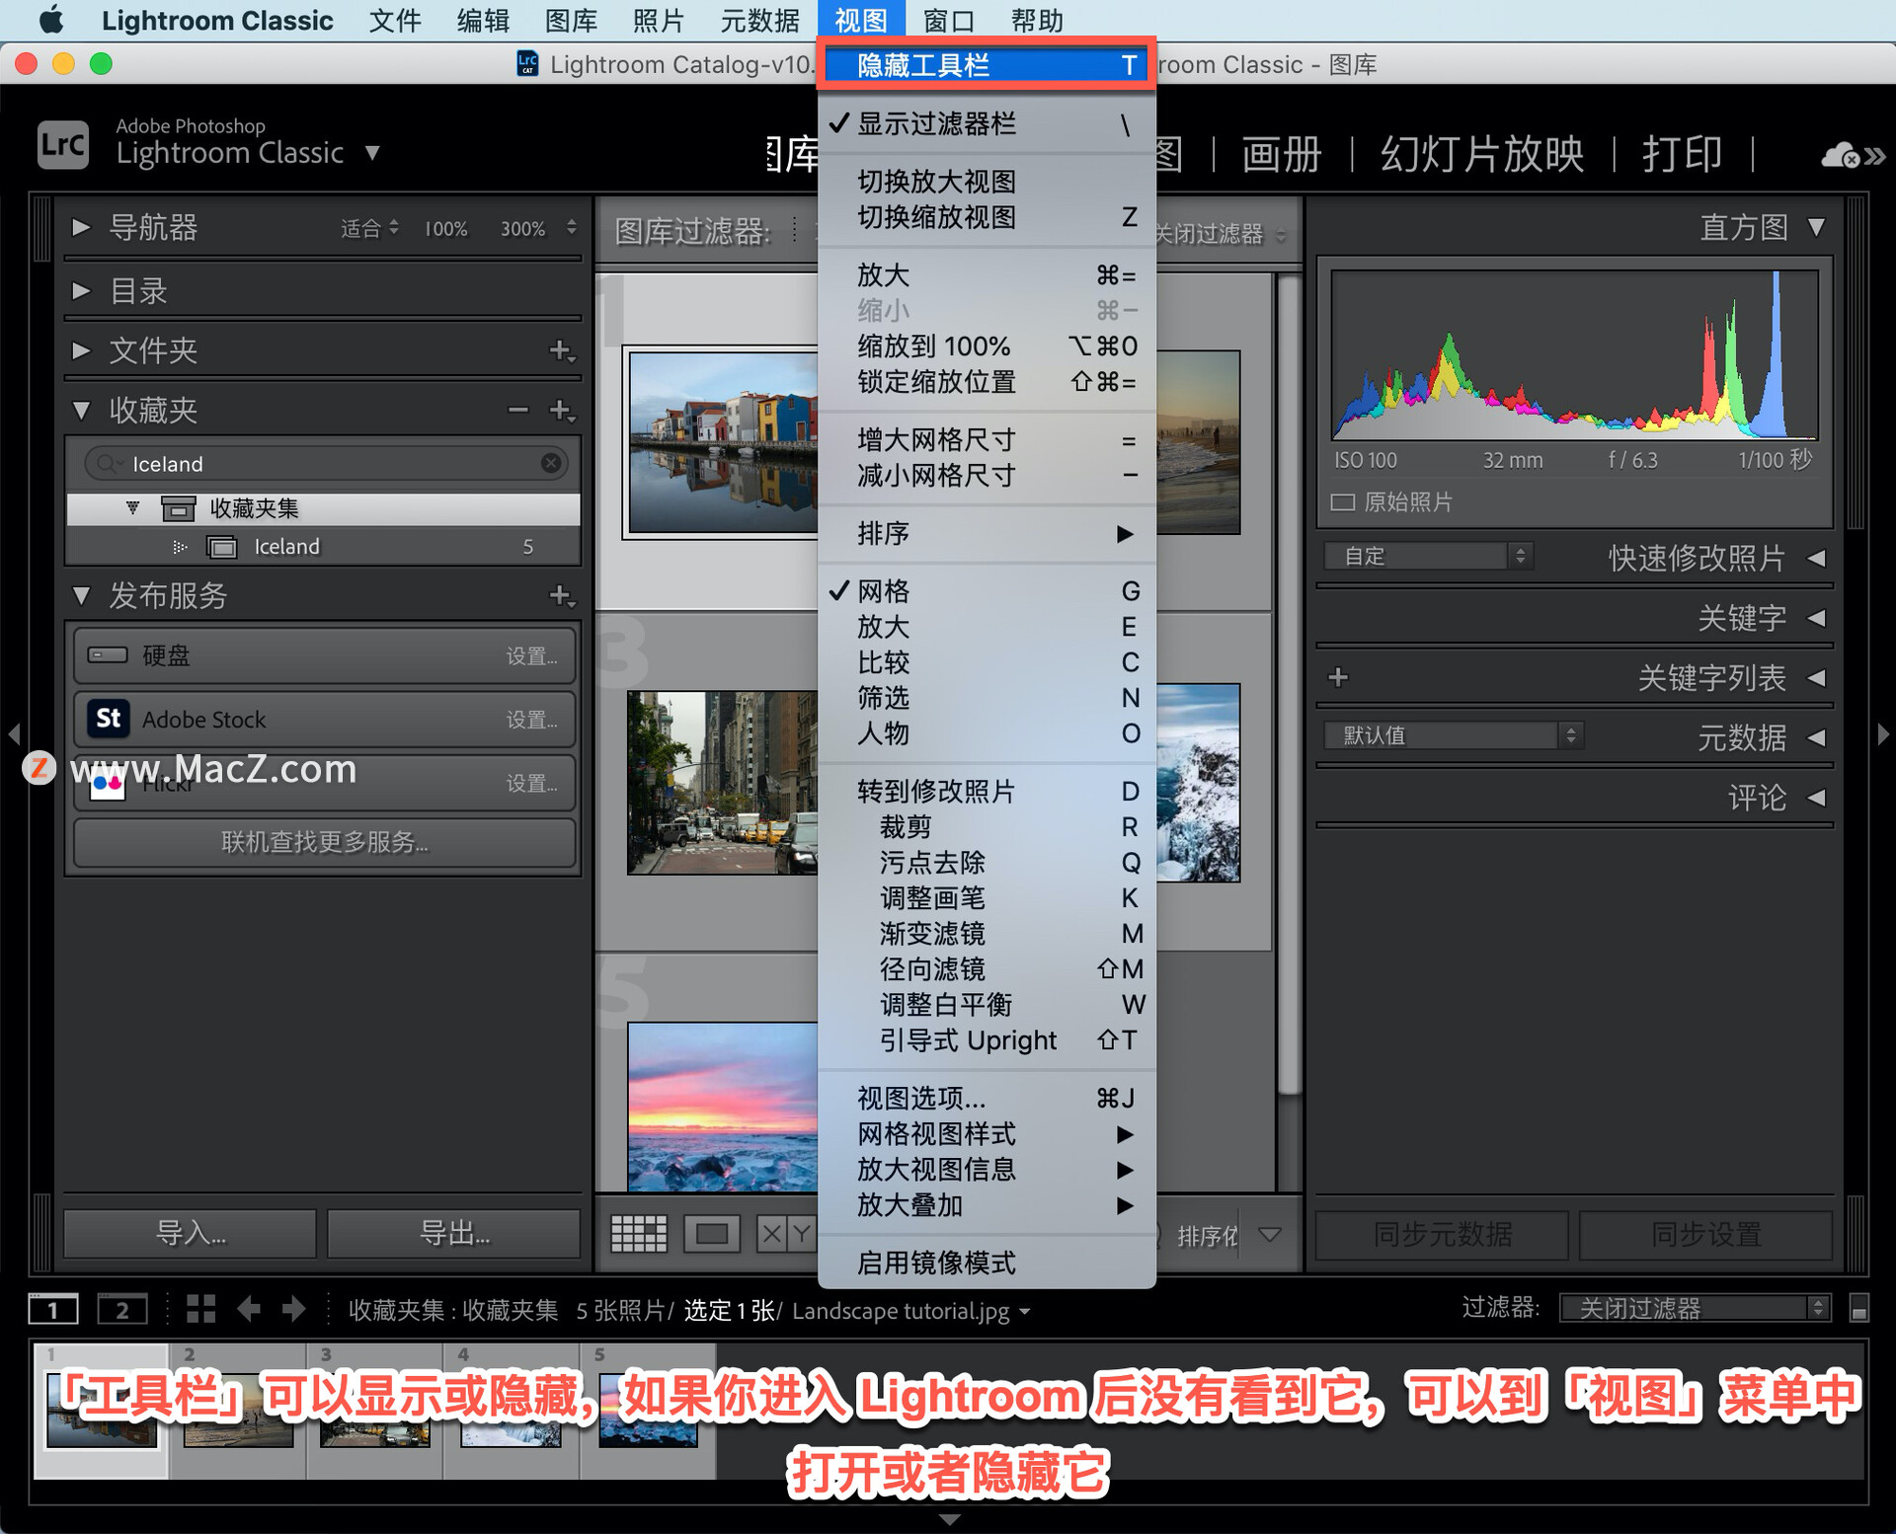The image size is (1896, 1534).
Task: Switch to compare XY view in toolbar
Action: [x=786, y=1233]
